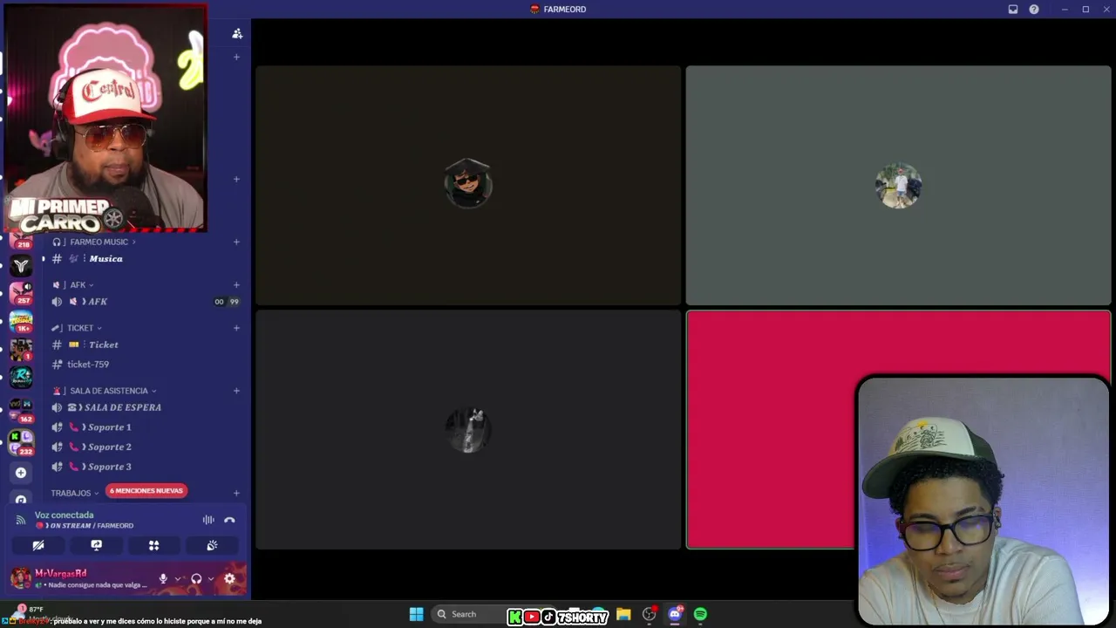Disconnect from voice with the hang-up icon
The width and height of the screenshot is (1116, 628).
coord(229,520)
